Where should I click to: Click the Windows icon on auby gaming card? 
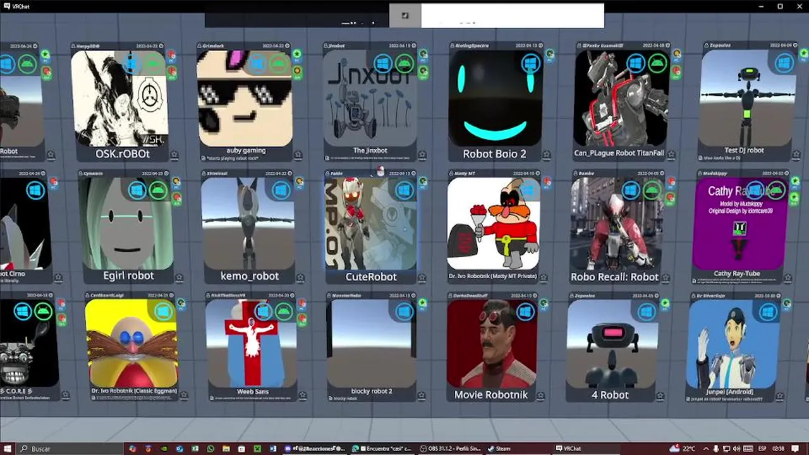click(257, 63)
